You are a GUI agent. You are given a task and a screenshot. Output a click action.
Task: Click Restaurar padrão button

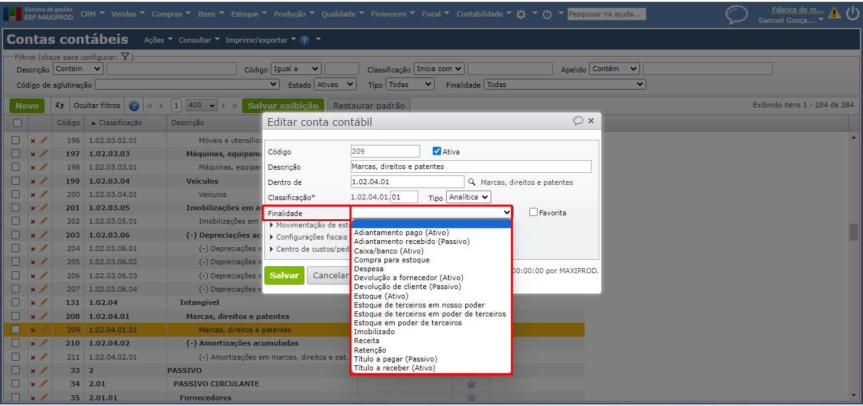tap(369, 106)
